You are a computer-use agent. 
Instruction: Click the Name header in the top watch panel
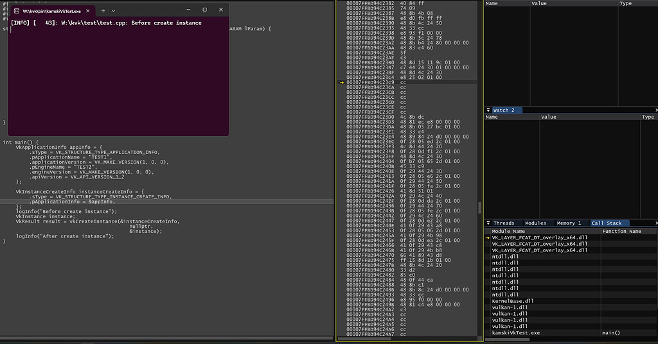(x=492, y=3)
